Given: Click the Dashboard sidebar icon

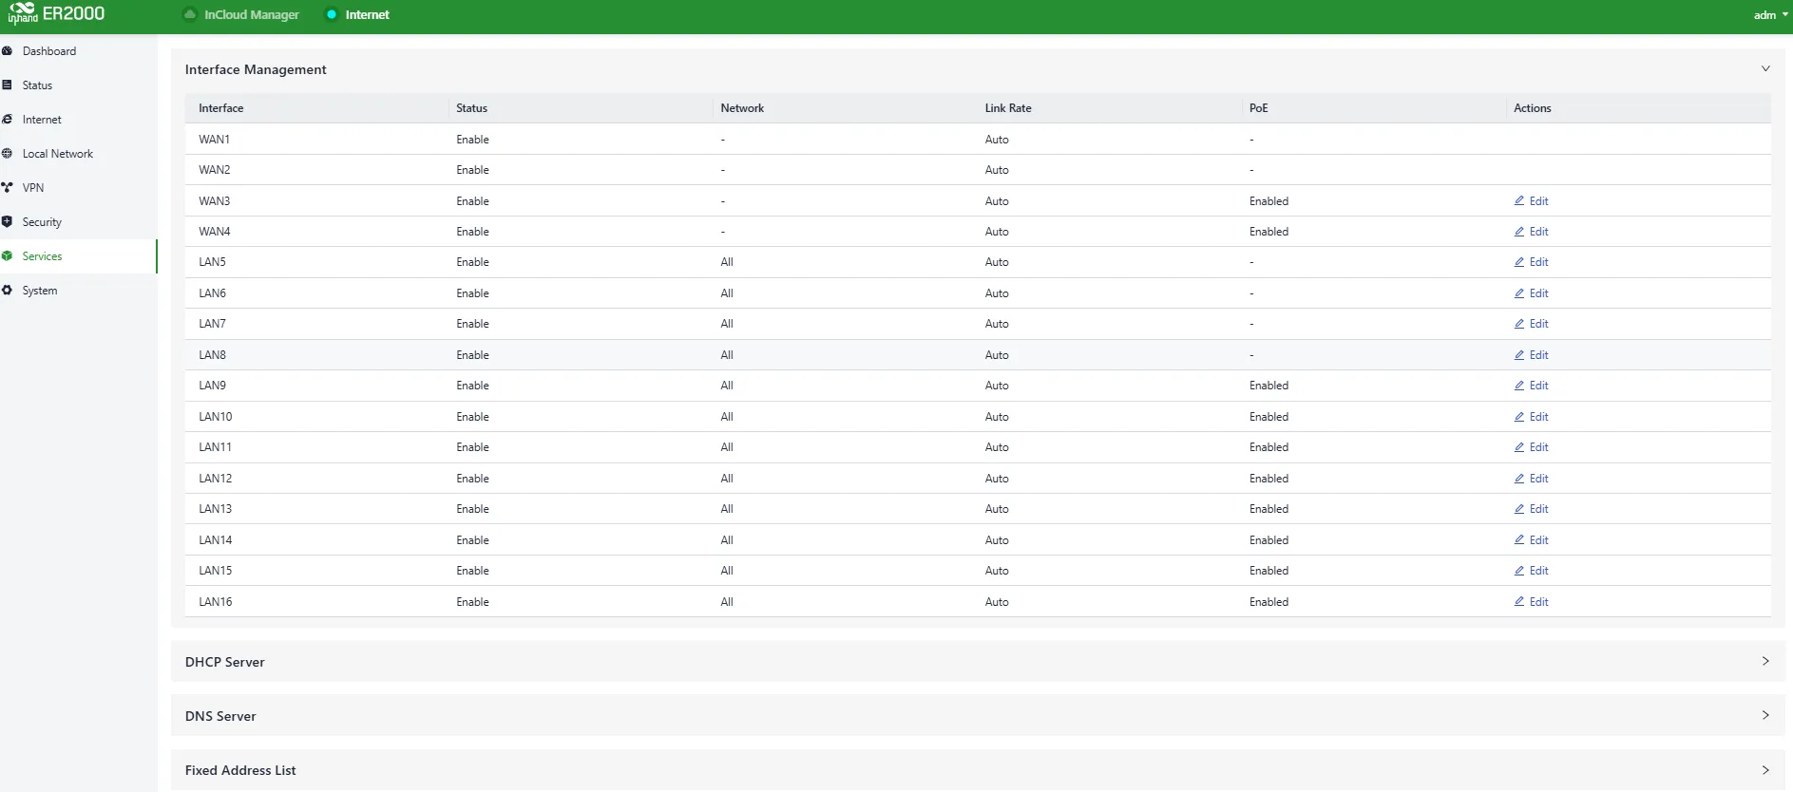Looking at the screenshot, I should coord(8,50).
